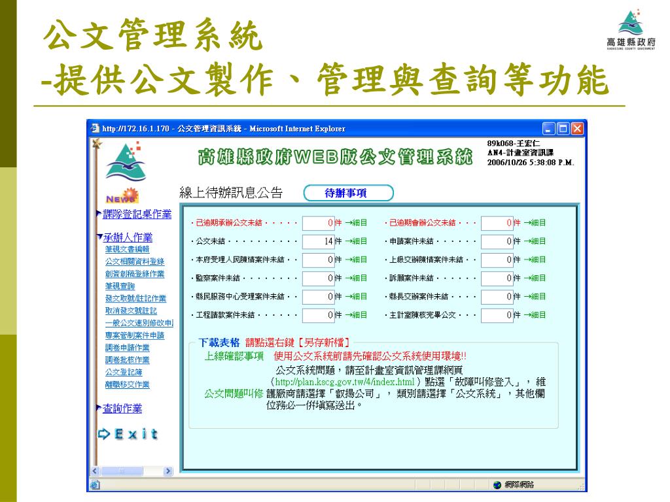Click the Exit arrow icon

104,434
